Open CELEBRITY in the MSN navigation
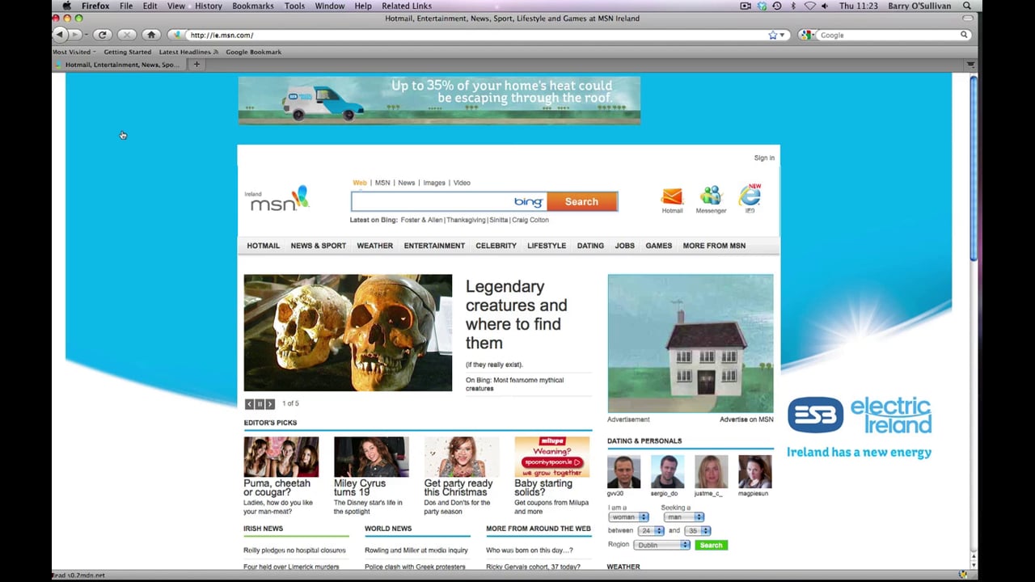This screenshot has height=582, width=1035. tap(496, 246)
